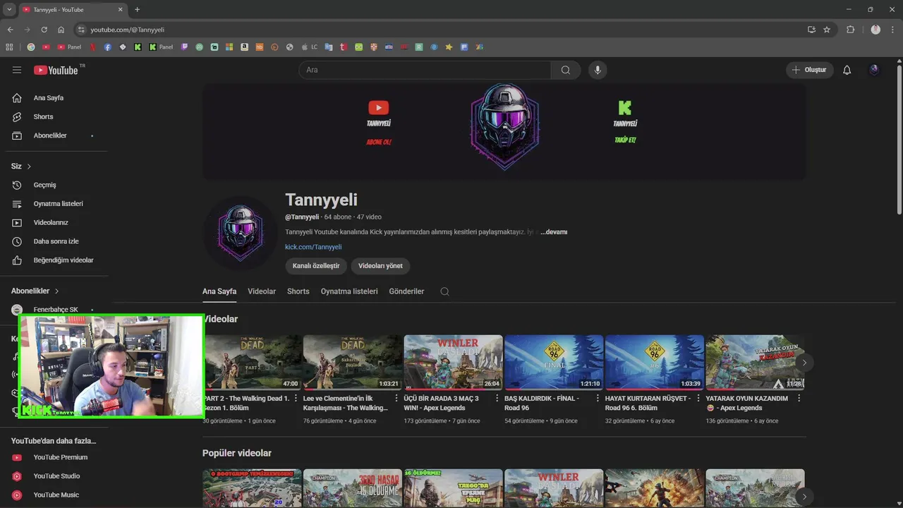Open Oynatma listeleri in the sidebar
Viewport: 903px width, 508px height.
(56, 204)
